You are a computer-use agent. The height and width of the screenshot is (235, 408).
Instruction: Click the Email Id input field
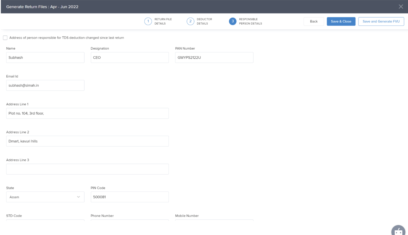point(45,86)
